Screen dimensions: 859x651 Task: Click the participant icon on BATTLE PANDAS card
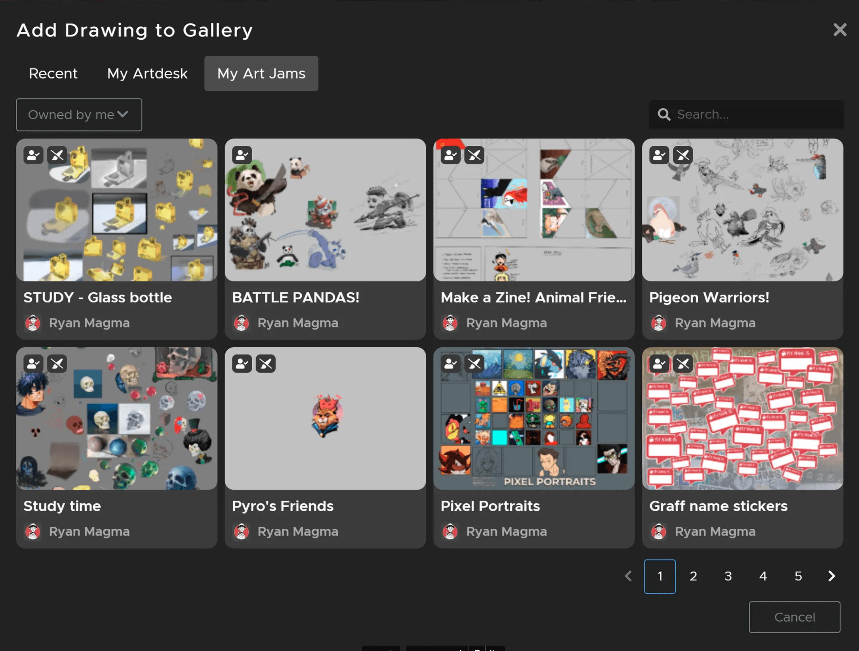click(242, 155)
